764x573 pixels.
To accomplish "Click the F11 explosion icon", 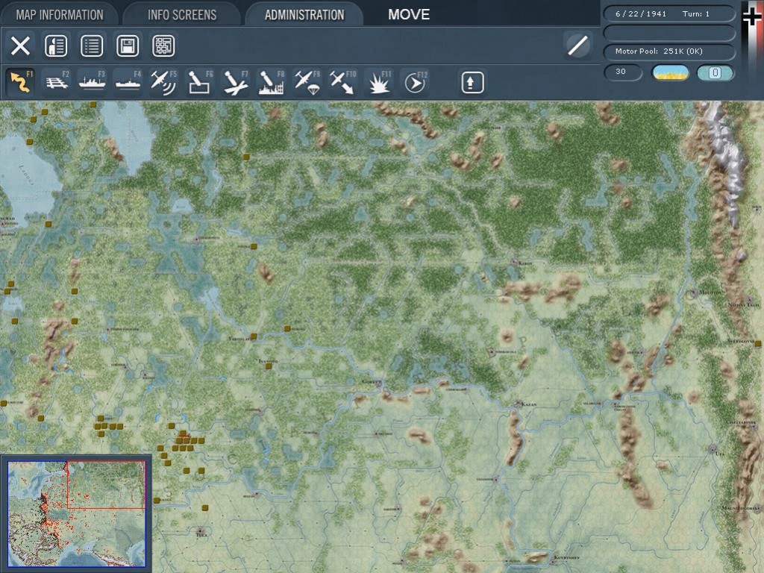I will (378, 81).
